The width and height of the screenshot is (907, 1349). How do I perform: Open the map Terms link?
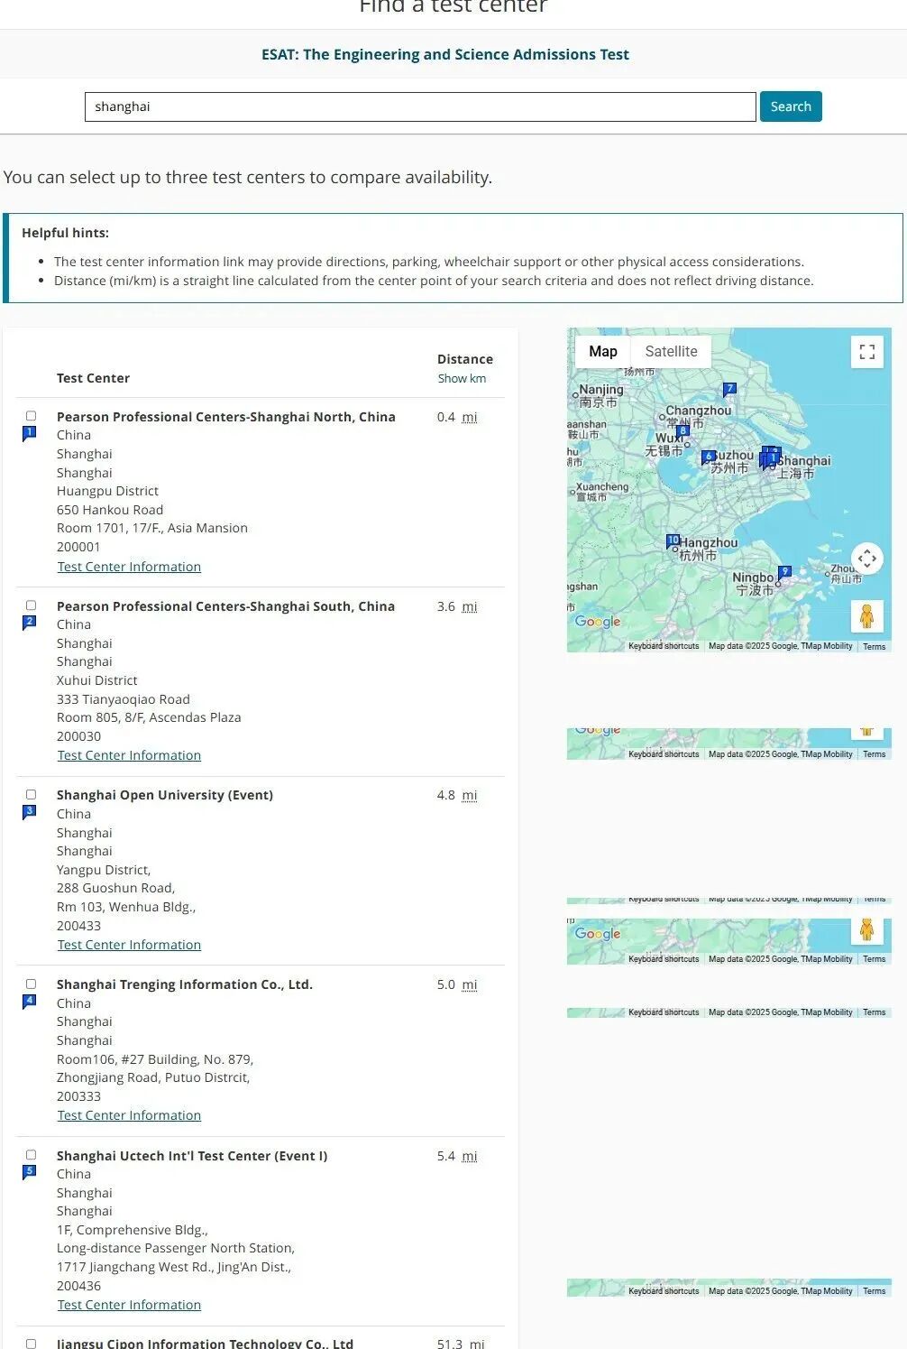[x=874, y=646]
